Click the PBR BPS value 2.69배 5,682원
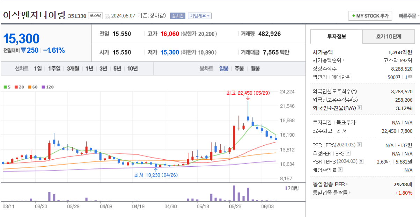Image resolution: width=420 pixels, height=217 pixels. (395, 161)
